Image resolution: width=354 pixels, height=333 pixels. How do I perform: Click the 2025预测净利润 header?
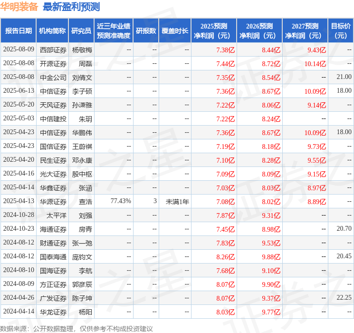(214, 31)
